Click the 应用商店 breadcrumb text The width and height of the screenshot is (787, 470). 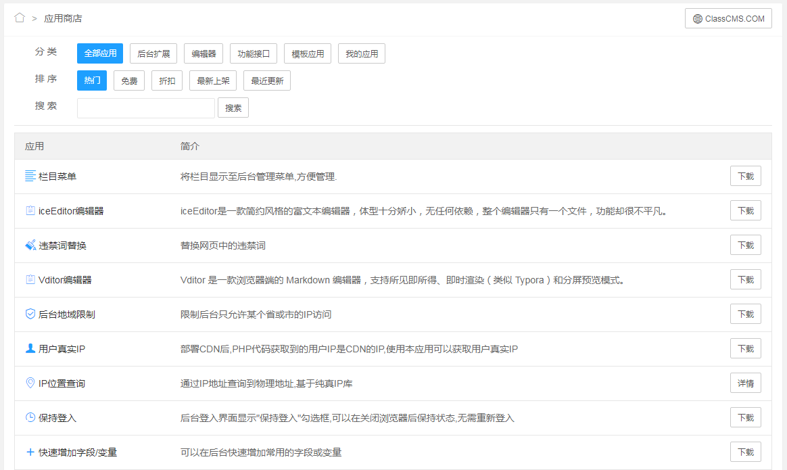(x=63, y=18)
